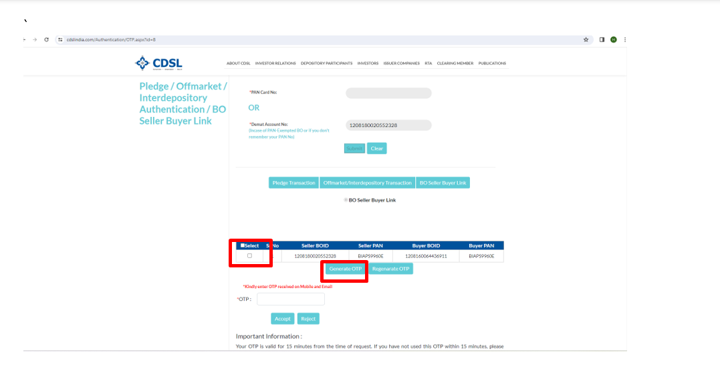View site information icon in address bar
Viewport: 720px width, 367px height.
[60, 39]
